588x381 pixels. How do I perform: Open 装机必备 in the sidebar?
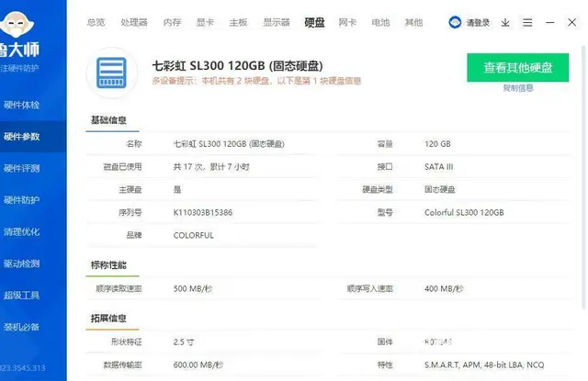[21, 327]
